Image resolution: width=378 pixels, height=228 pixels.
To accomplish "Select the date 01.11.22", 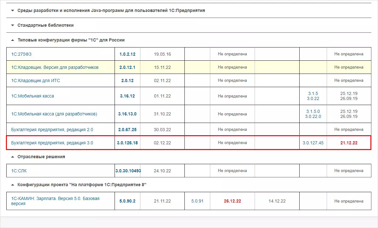I will click(162, 96).
